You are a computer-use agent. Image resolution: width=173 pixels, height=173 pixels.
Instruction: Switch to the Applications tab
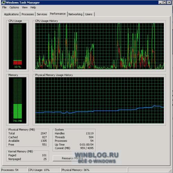[x=11, y=14]
